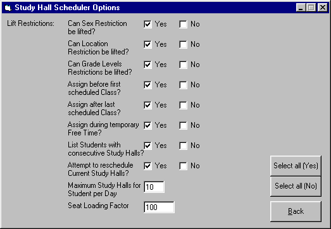
Task: Minimize the Scheduler Options window
Action: coord(301,8)
